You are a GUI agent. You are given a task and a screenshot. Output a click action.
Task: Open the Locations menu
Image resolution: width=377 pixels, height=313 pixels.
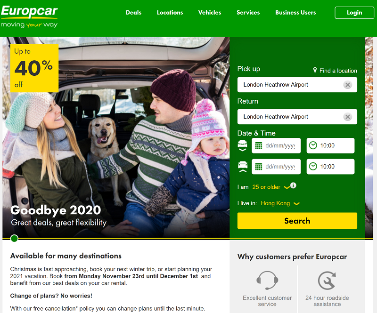tap(170, 13)
